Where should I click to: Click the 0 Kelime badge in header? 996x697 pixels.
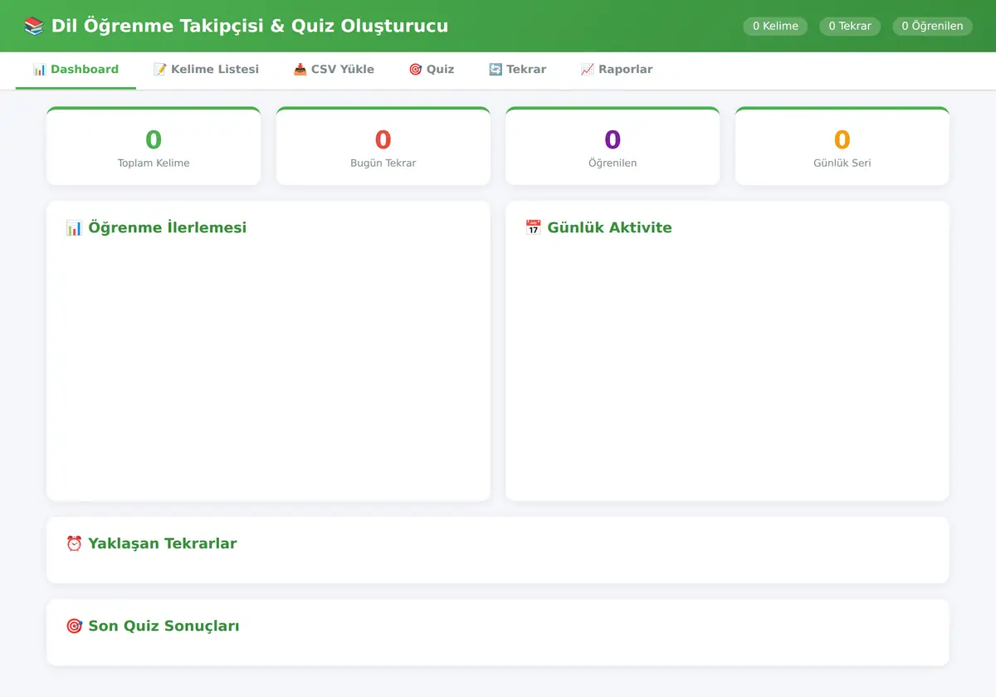pos(775,26)
